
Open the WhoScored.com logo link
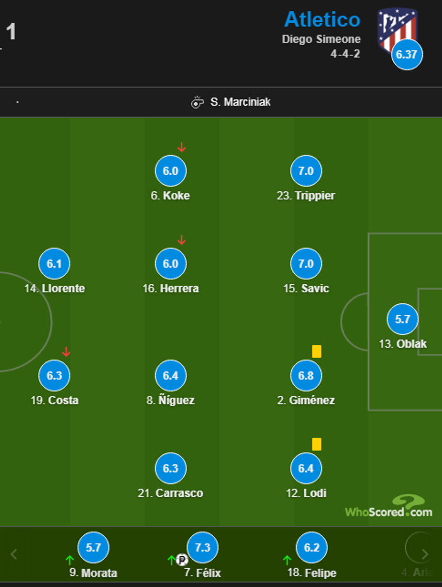(389, 507)
